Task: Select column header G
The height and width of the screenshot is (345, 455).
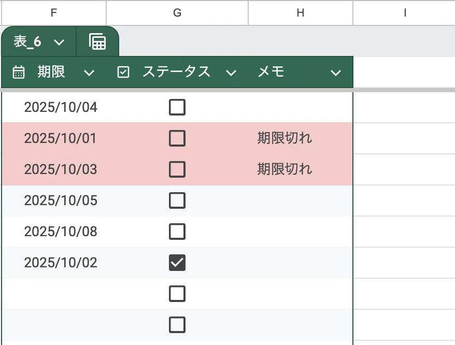Action: 177,13
